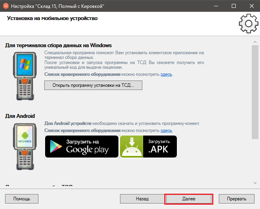Close the Настройка window
The image size is (260, 209).
[x=251, y=6]
